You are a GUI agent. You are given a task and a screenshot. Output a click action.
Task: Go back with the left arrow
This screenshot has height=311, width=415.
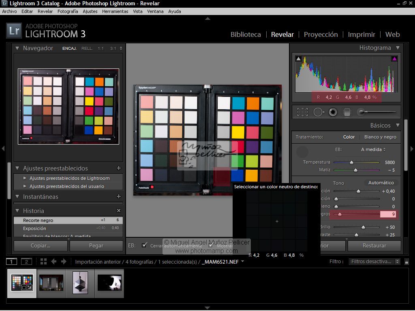[54, 262]
